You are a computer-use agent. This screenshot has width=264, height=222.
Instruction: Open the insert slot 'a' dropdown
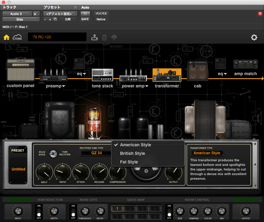(36, 14)
